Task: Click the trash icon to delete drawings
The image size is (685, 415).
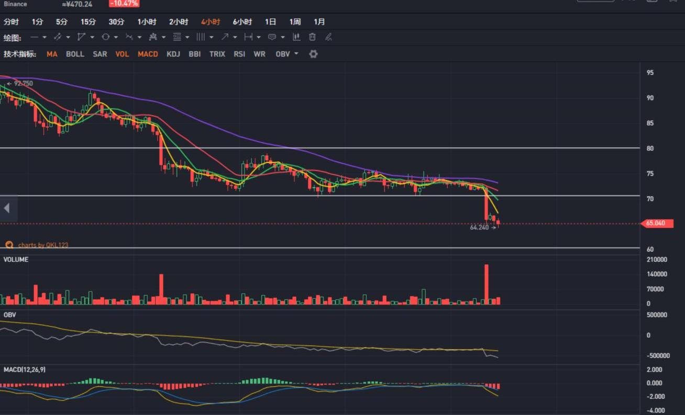Action: click(x=313, y=37)
